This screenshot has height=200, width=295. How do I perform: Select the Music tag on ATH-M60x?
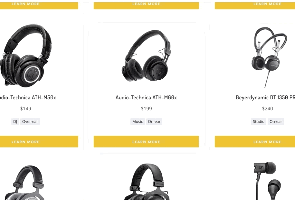tap(138, 122)
